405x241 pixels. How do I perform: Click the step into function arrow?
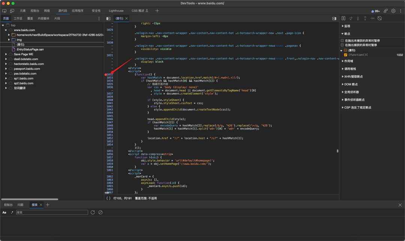[x=358, y=18]
